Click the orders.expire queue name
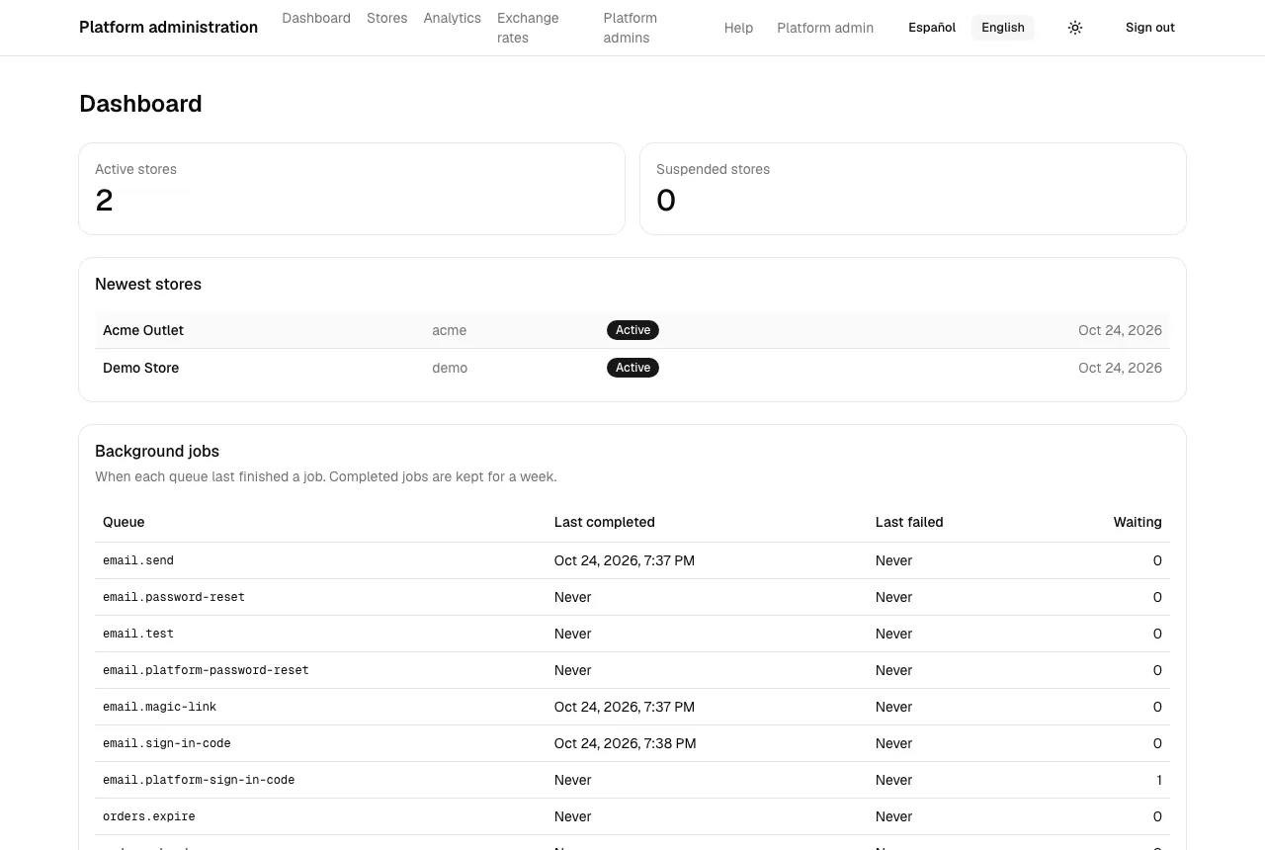This screenshot has height=850, width=1265. (x=149, y=816)
